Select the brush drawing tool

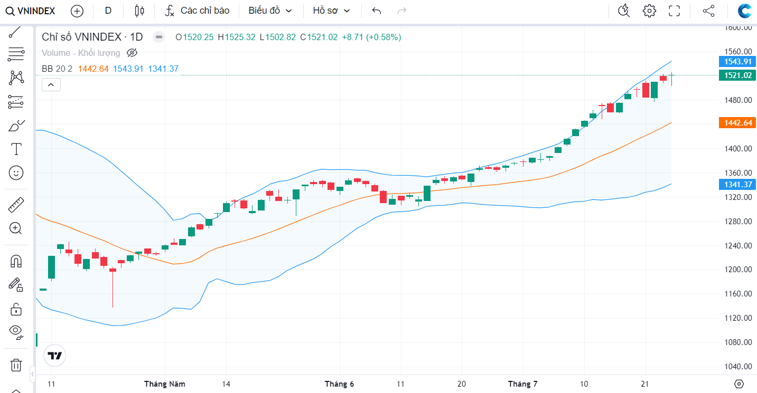pyautogui.click(x=16, y=126)
